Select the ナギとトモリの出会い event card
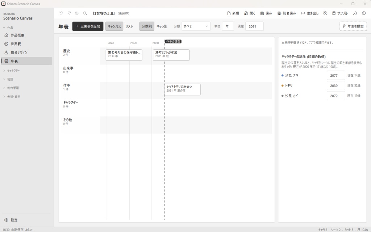 coord(182,89)
